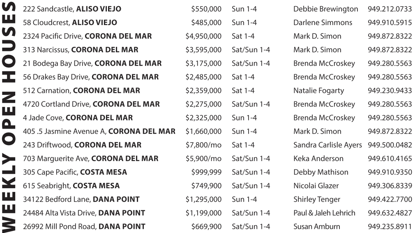This screenshot has width=415, height=233.
Task: Select the 2324 Pacific Drive listing
Action: point(87,36)
